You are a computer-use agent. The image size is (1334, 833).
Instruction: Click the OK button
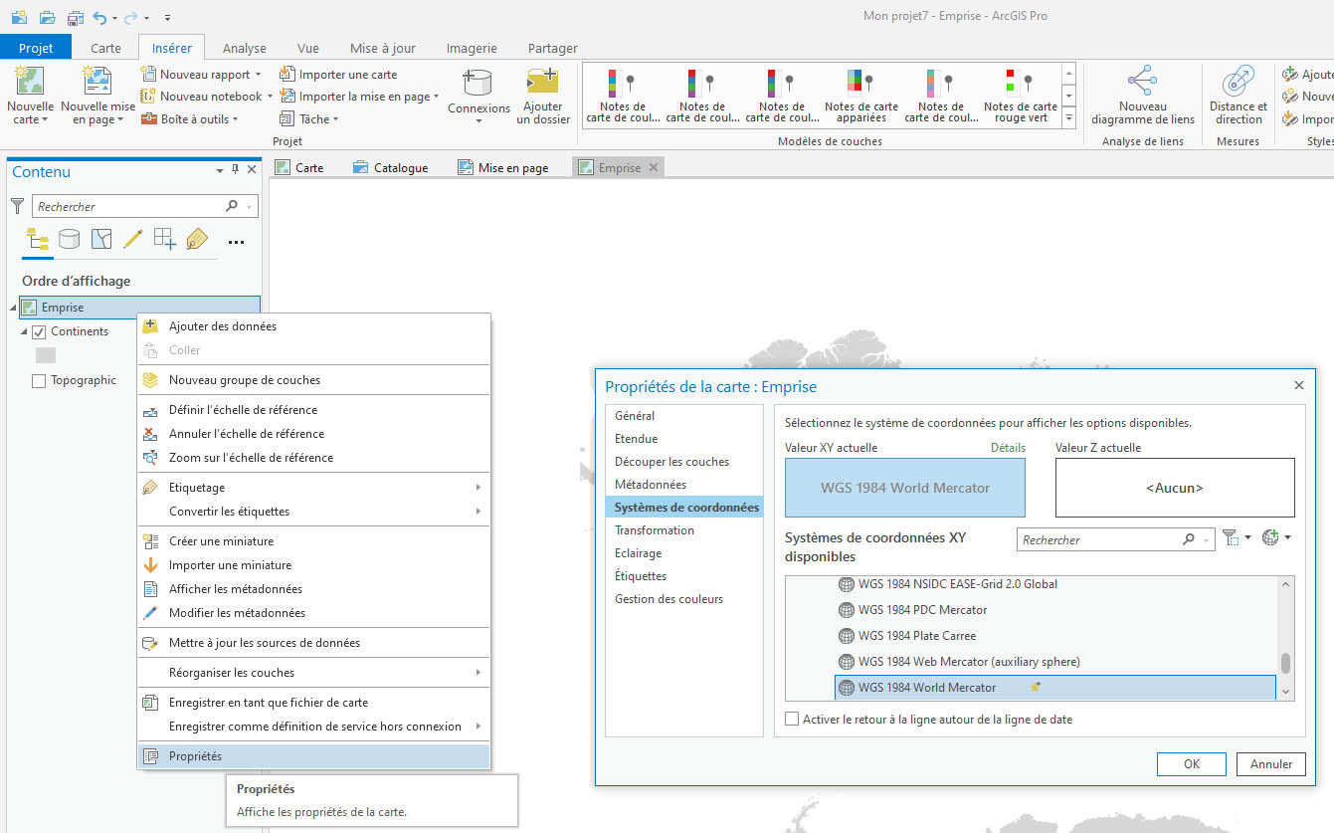(1191, 764)
